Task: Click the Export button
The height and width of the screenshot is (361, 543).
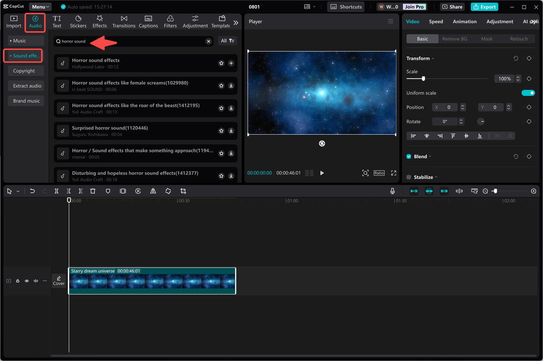Action: pos(484,7)
